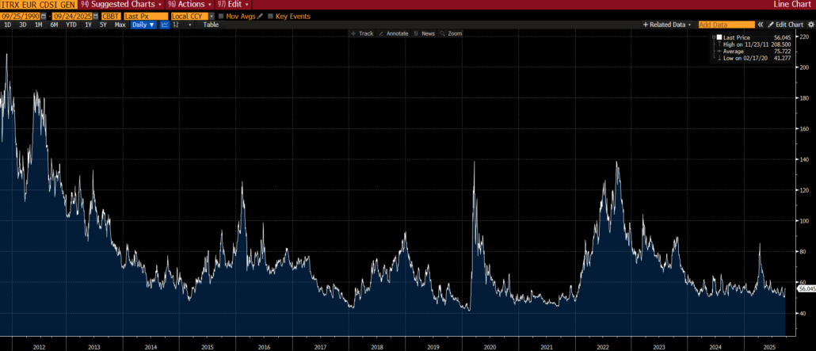Activate the Annotate tool
This screenshot has width=816, height=351.
(392, 33)
